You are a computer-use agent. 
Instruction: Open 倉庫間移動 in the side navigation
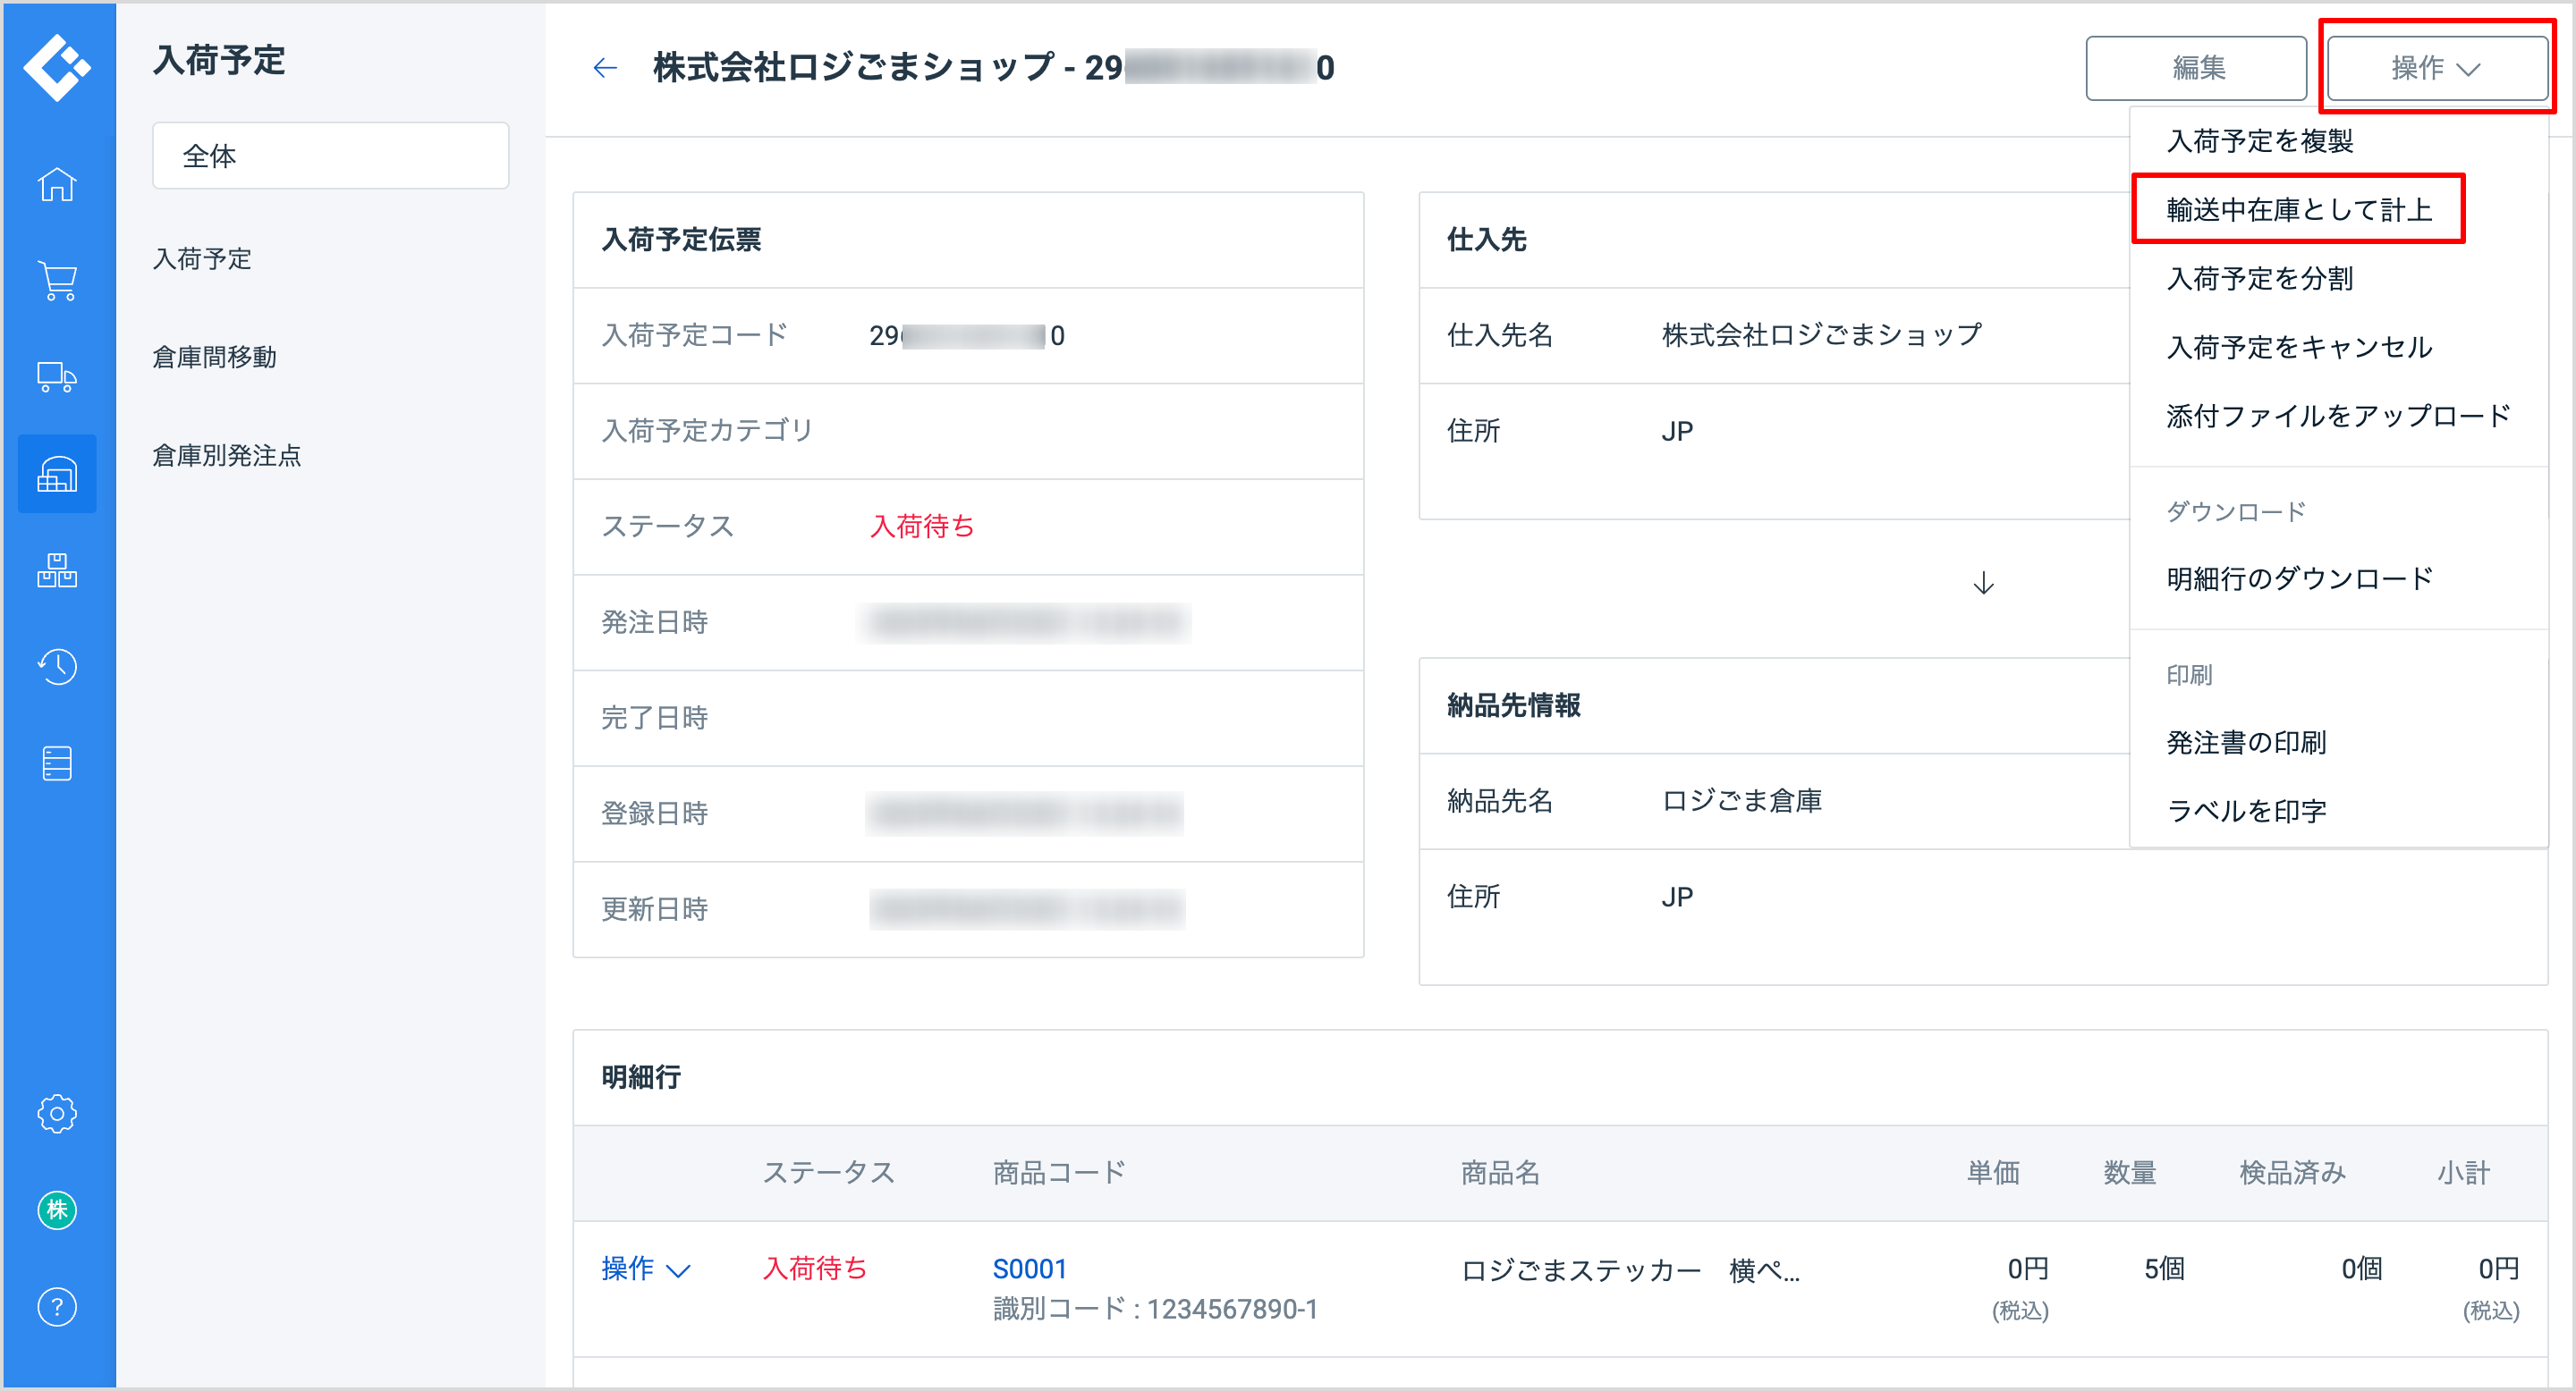click(x=214, y=358)
